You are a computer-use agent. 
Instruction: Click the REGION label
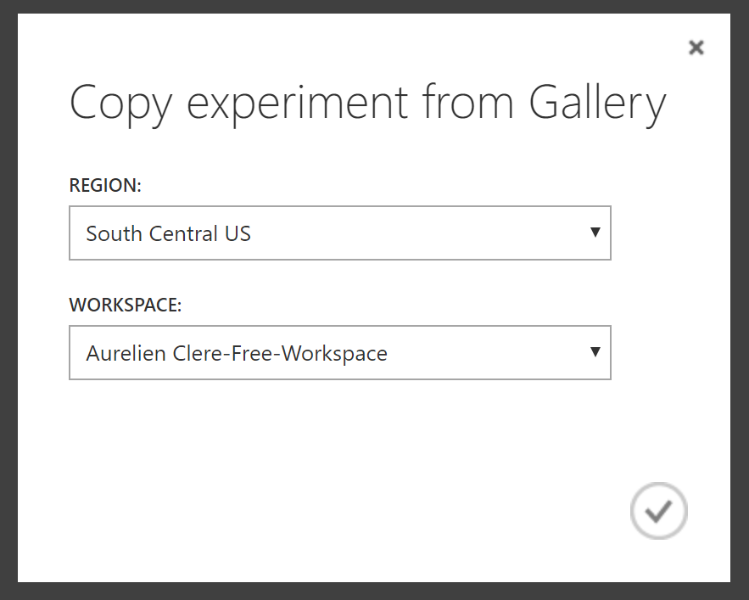click(105, 186)
